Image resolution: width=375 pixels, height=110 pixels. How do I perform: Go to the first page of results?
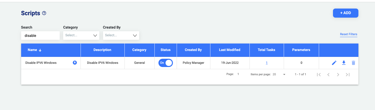[x=319, y=75]
